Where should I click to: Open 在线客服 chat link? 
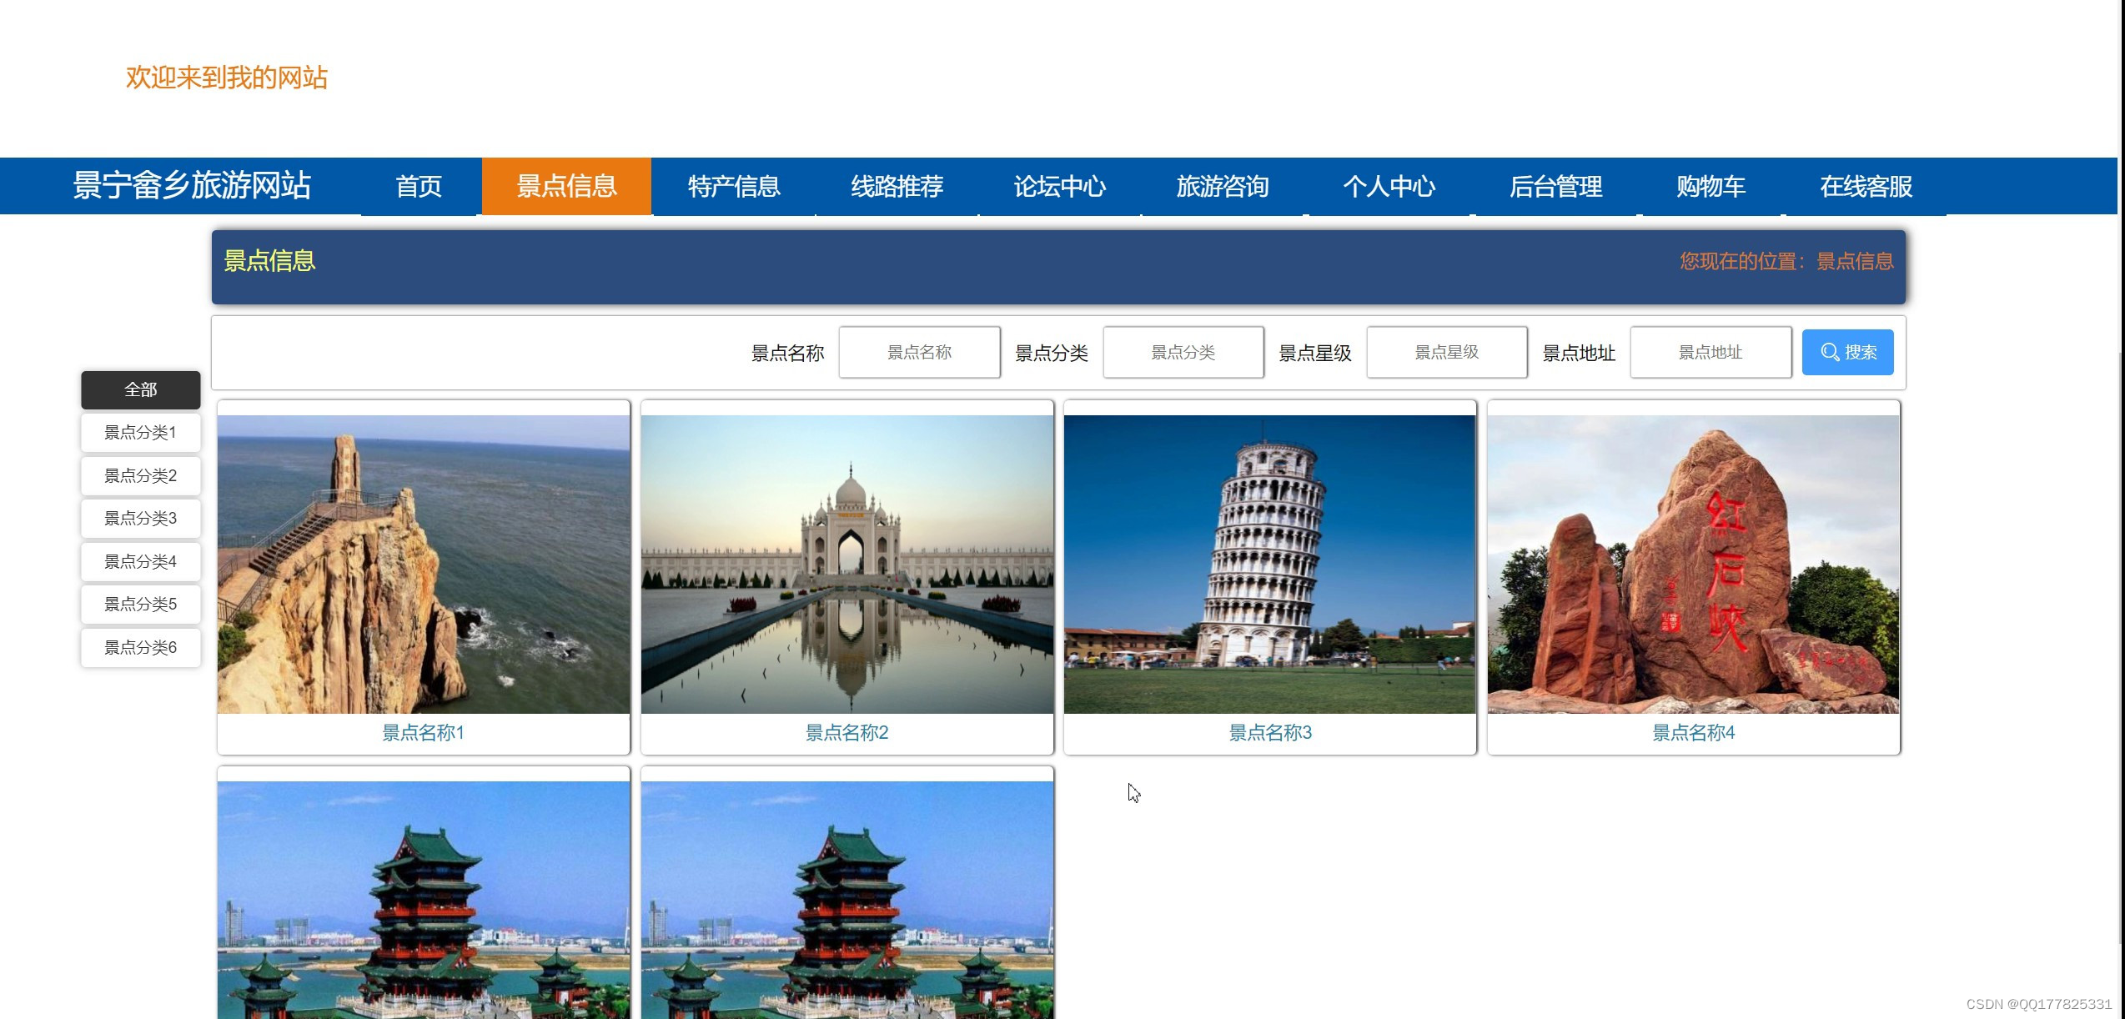point(1866,186)
